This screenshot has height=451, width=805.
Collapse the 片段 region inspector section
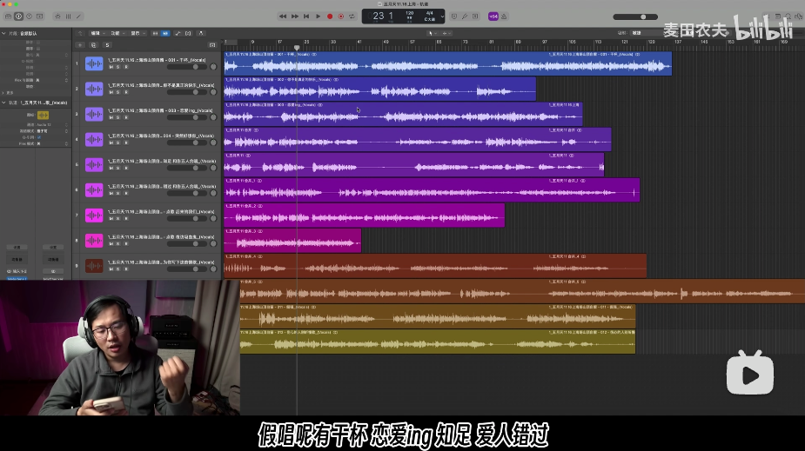pos(3,33)
